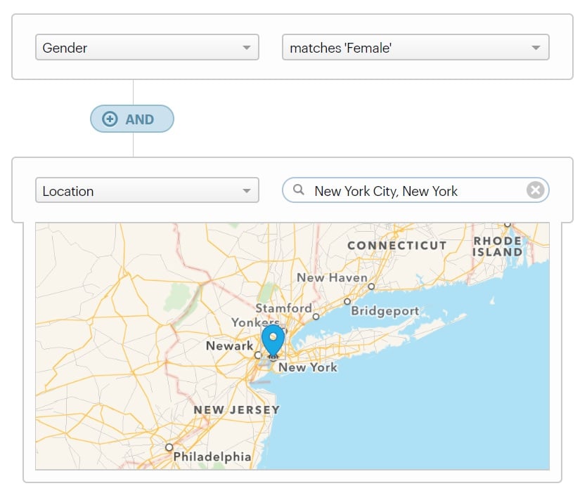Click the Philadelphia text label on map

pyautogui.click(x=212, y=457)
